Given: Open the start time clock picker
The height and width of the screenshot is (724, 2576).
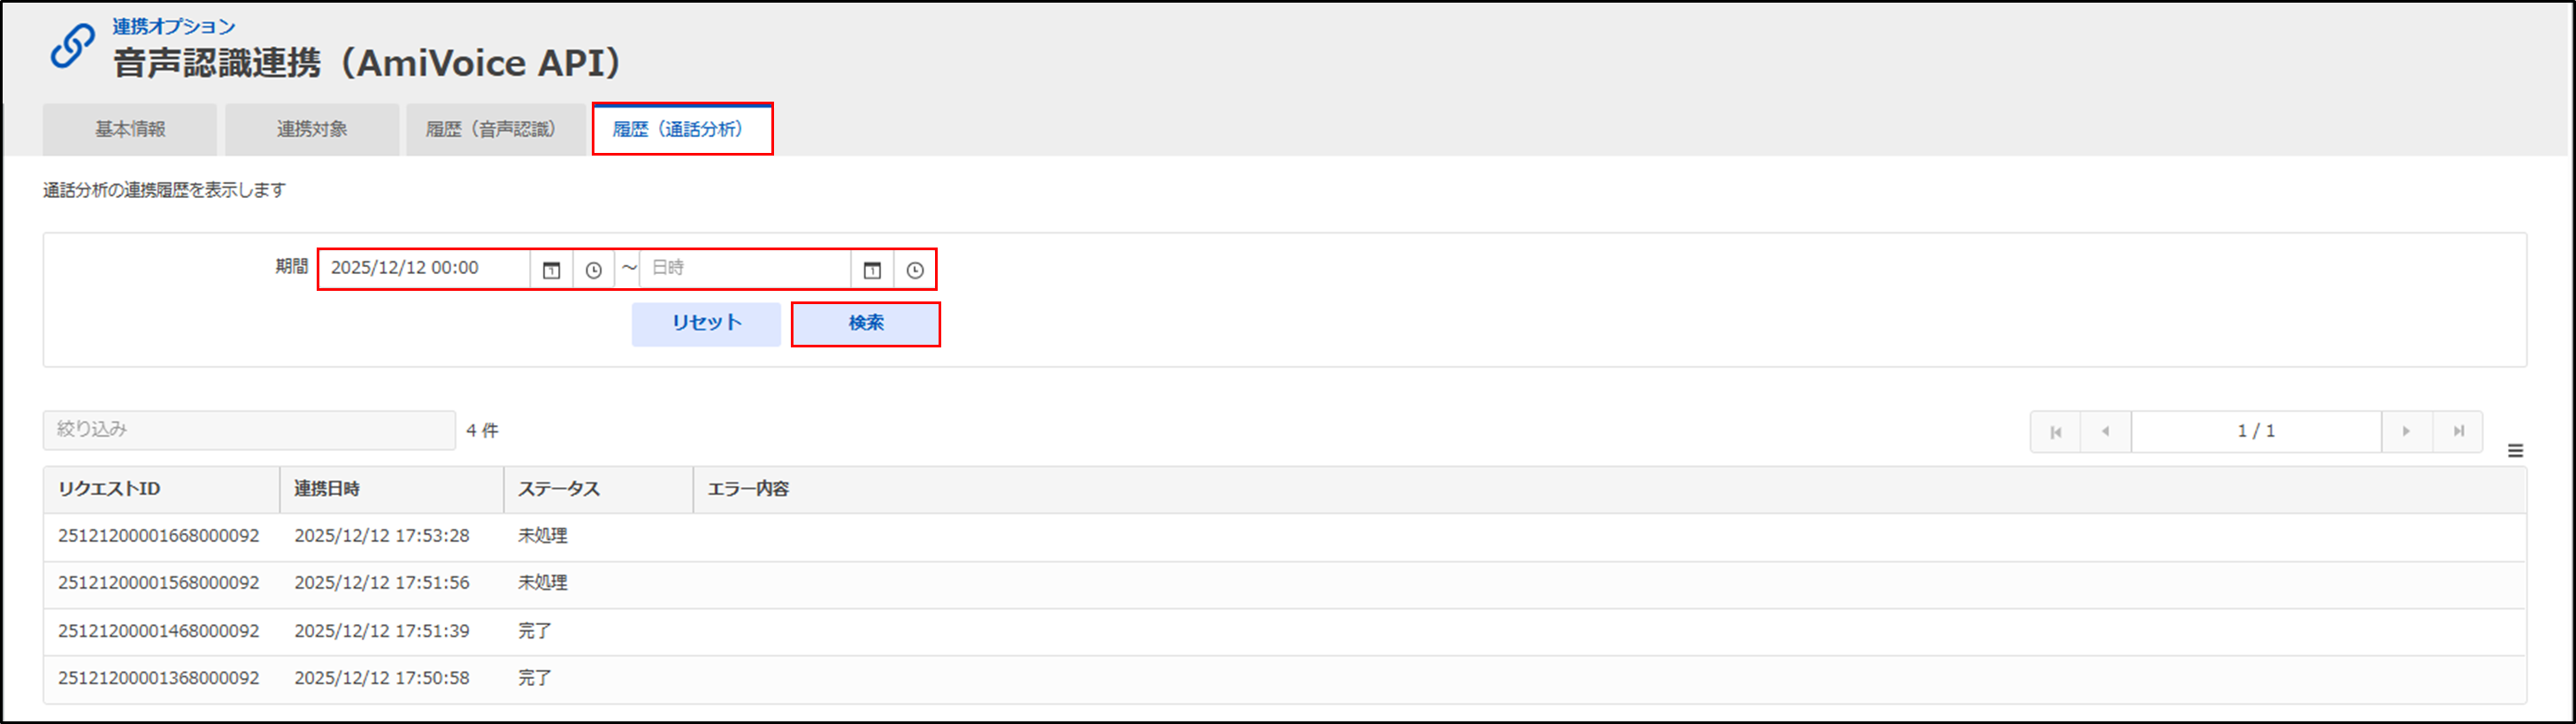Looking at the screenshot, I should 593,270.
